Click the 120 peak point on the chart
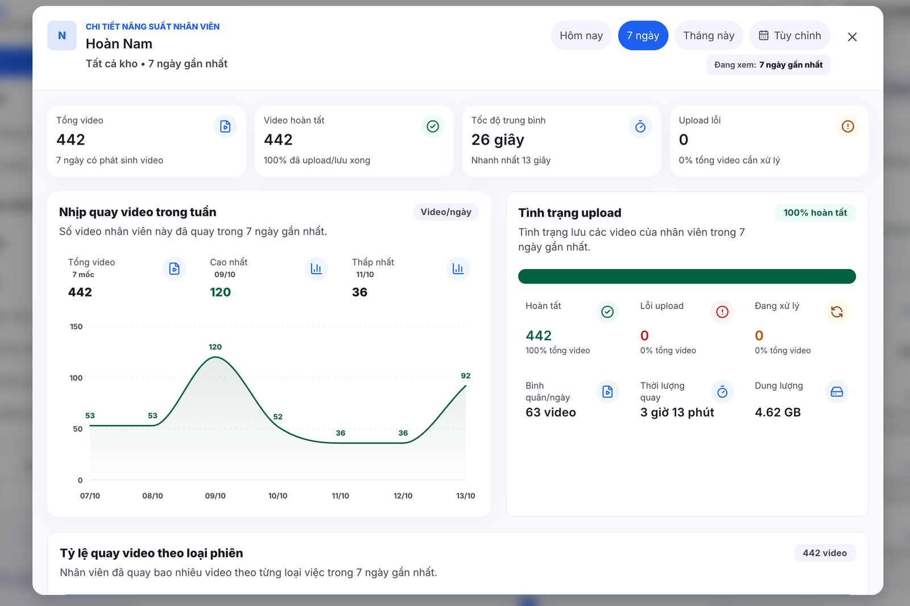910x606 pixels. (216, 357)
